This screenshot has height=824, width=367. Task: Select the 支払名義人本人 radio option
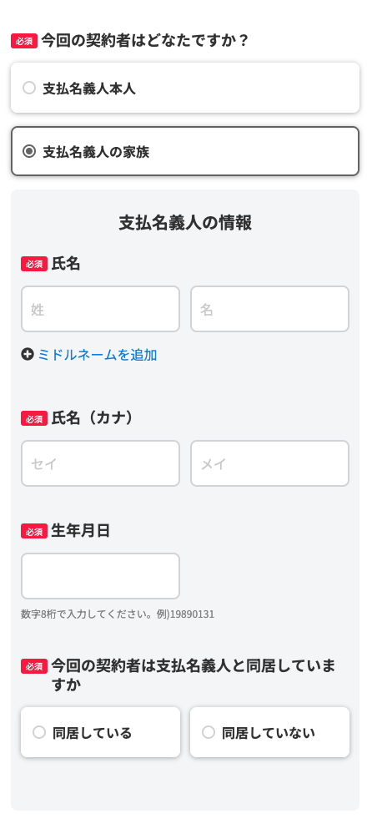pyautogui.click(x=185, y=88)
